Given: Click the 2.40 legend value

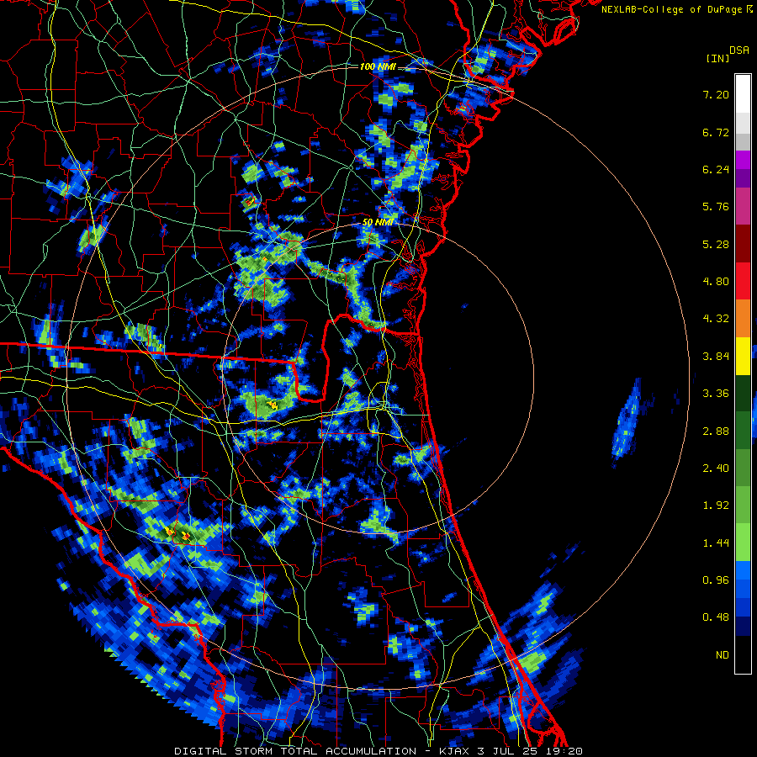Looking at the screenshot, I should click(716, 468).
